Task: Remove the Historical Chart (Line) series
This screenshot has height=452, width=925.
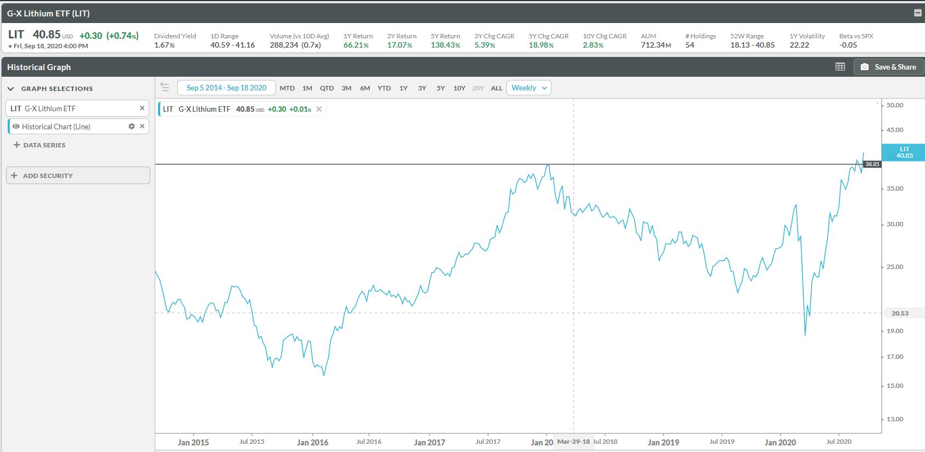Action: coord(142,127)
